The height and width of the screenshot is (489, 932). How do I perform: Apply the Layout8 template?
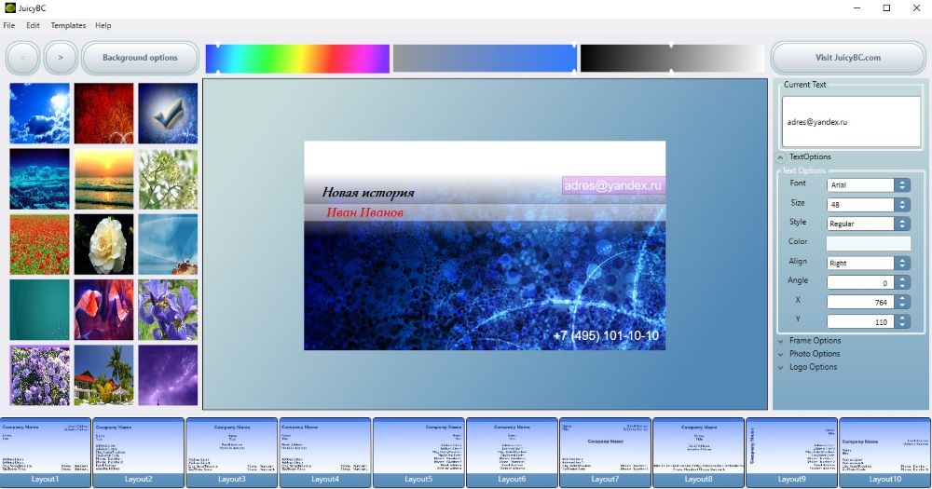tap(698, 451)
